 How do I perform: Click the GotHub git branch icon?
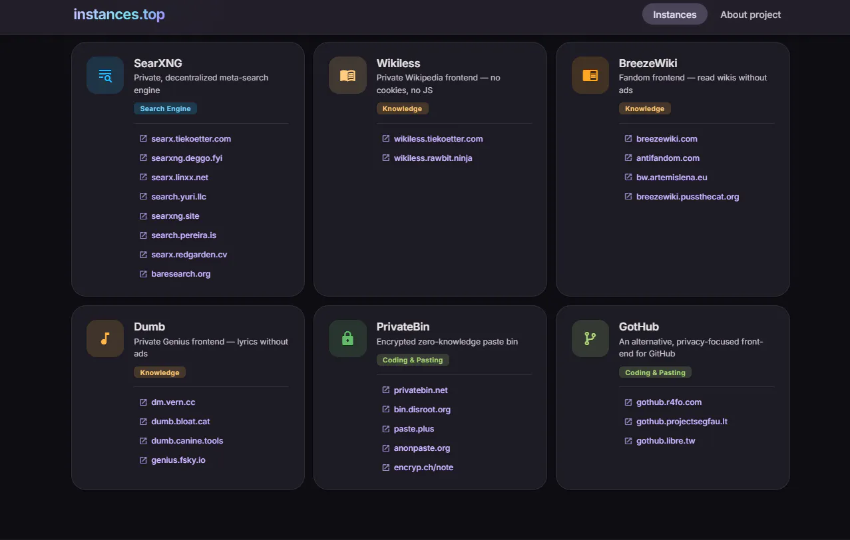[x=590, y=338]
